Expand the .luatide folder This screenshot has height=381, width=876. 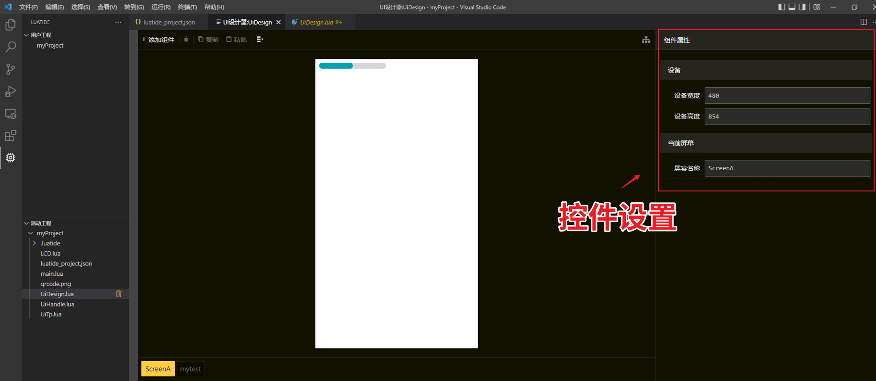point(34,243)
